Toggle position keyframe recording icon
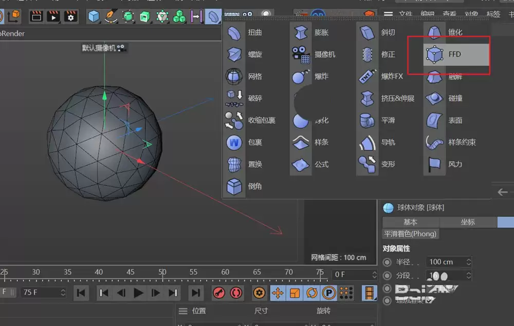This screenshot has width=514, height=326. 278,293
